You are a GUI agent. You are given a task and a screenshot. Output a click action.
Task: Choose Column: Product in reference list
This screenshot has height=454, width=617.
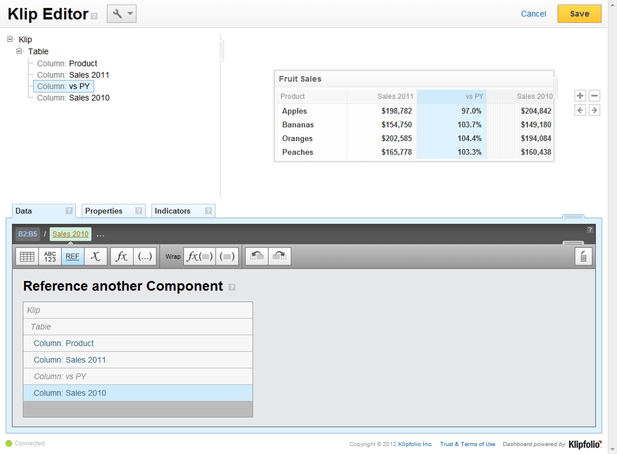coord(138,343)
